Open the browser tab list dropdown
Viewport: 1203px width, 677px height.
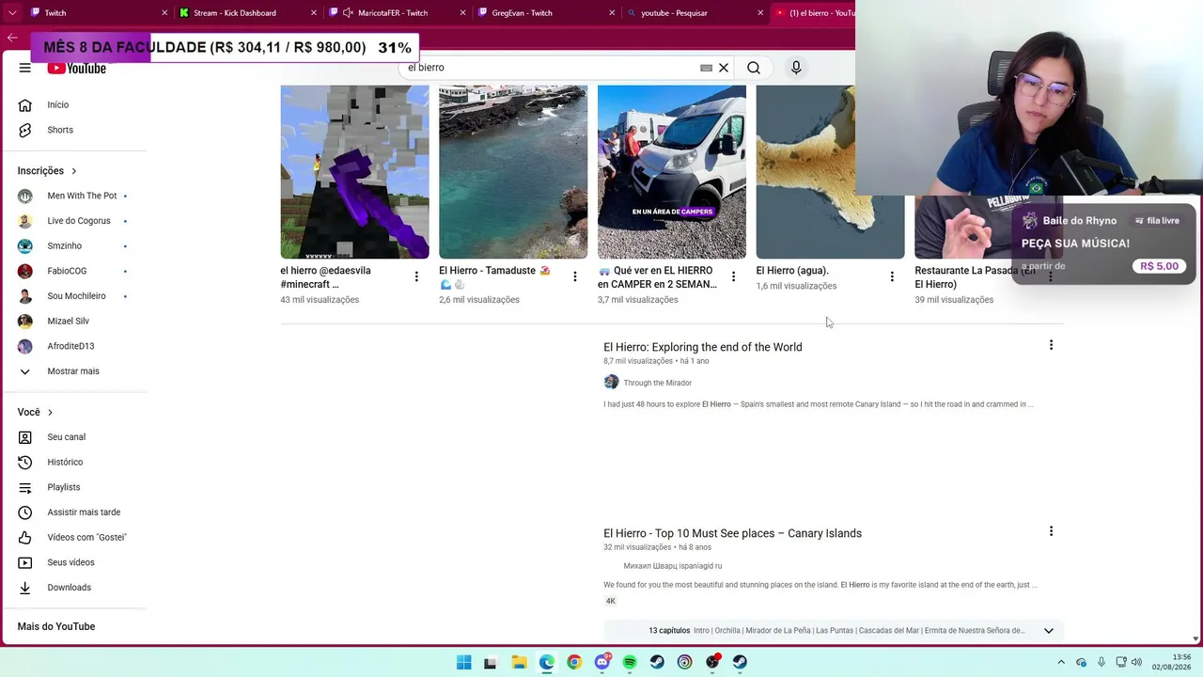12,13
